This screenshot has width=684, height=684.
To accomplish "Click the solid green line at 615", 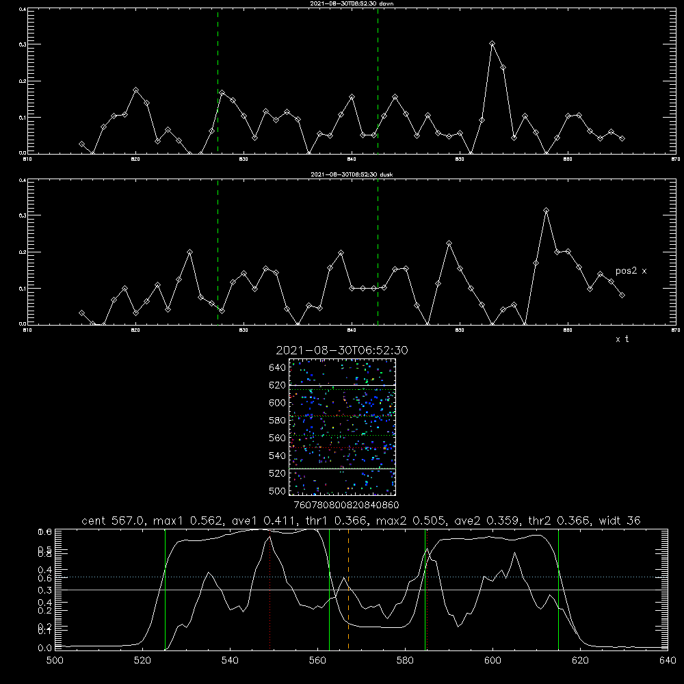I will pos(558,590).
